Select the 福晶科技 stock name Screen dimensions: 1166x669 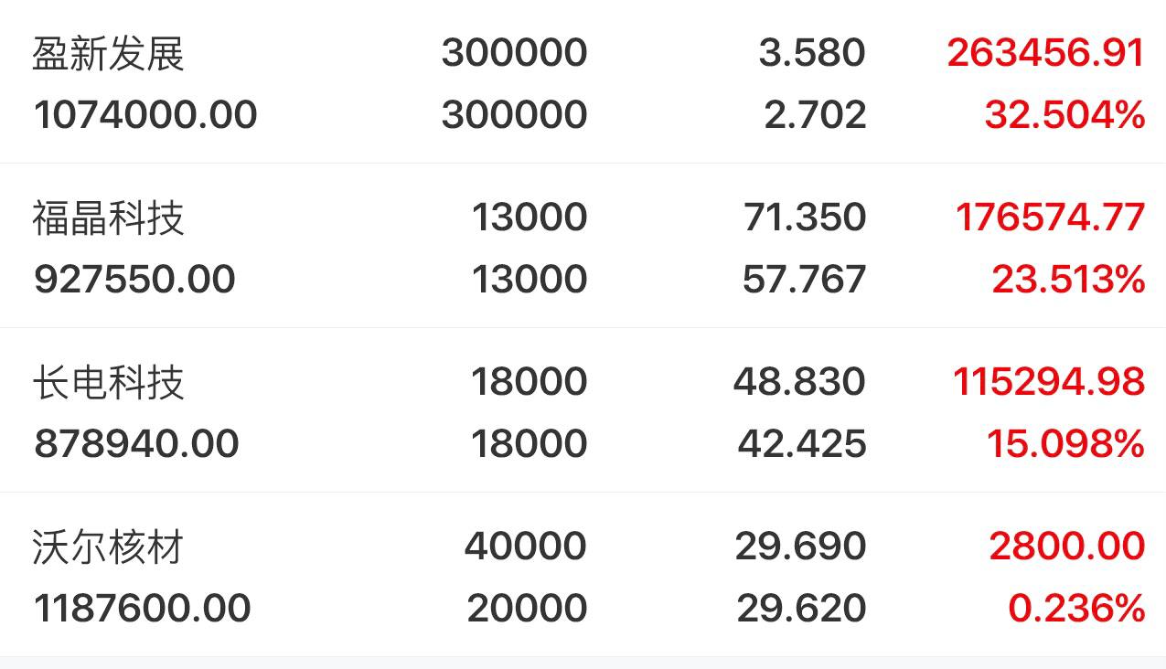[109, 218]
